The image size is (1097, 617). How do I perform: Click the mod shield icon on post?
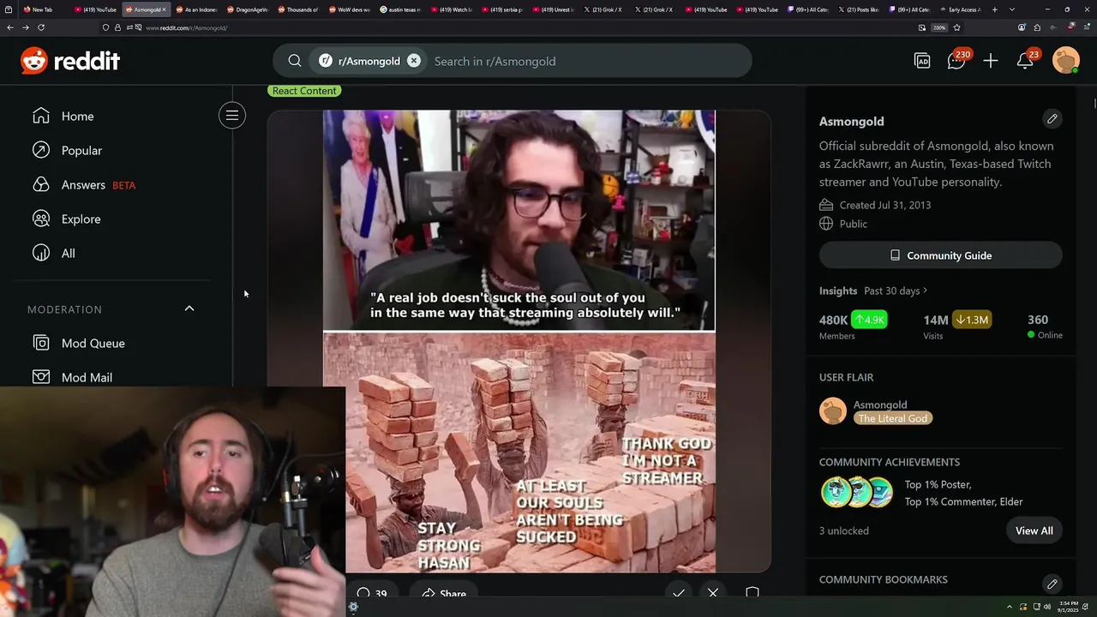pos(752,593)
